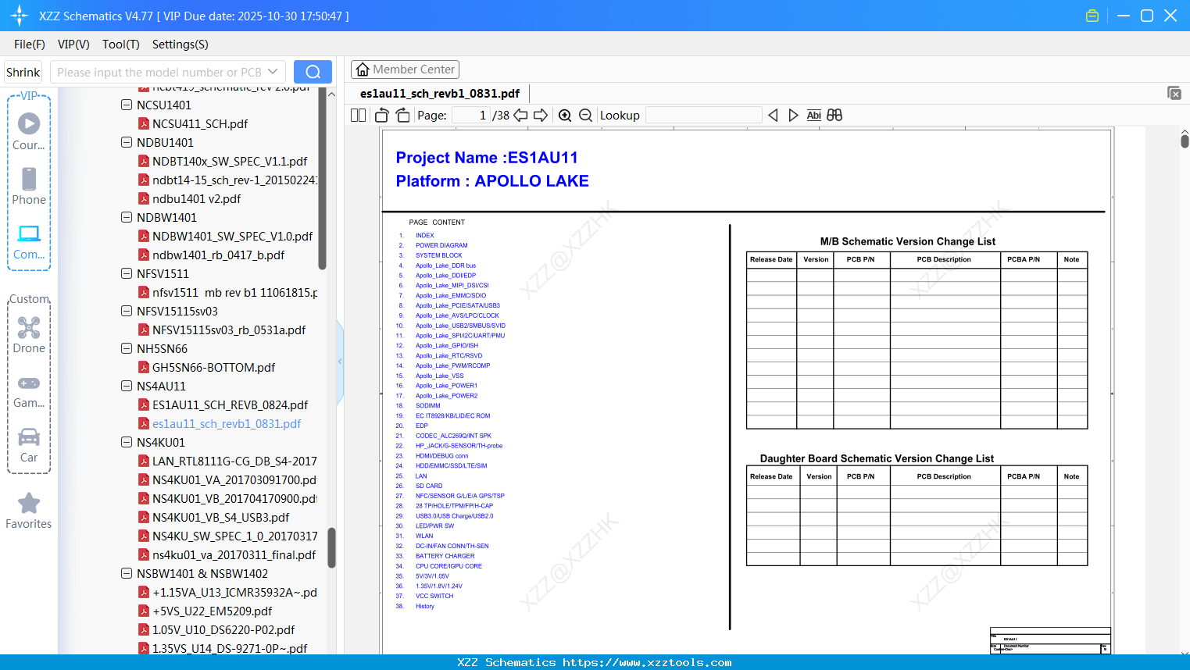Click the blue search button

(x=313, y=72)
